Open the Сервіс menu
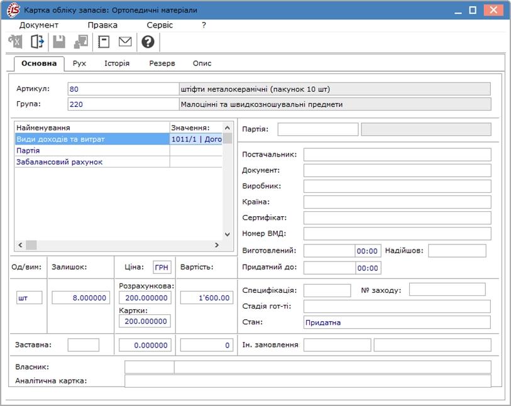The height and width of the screenshot is (406, 511). tap(160, 25)
